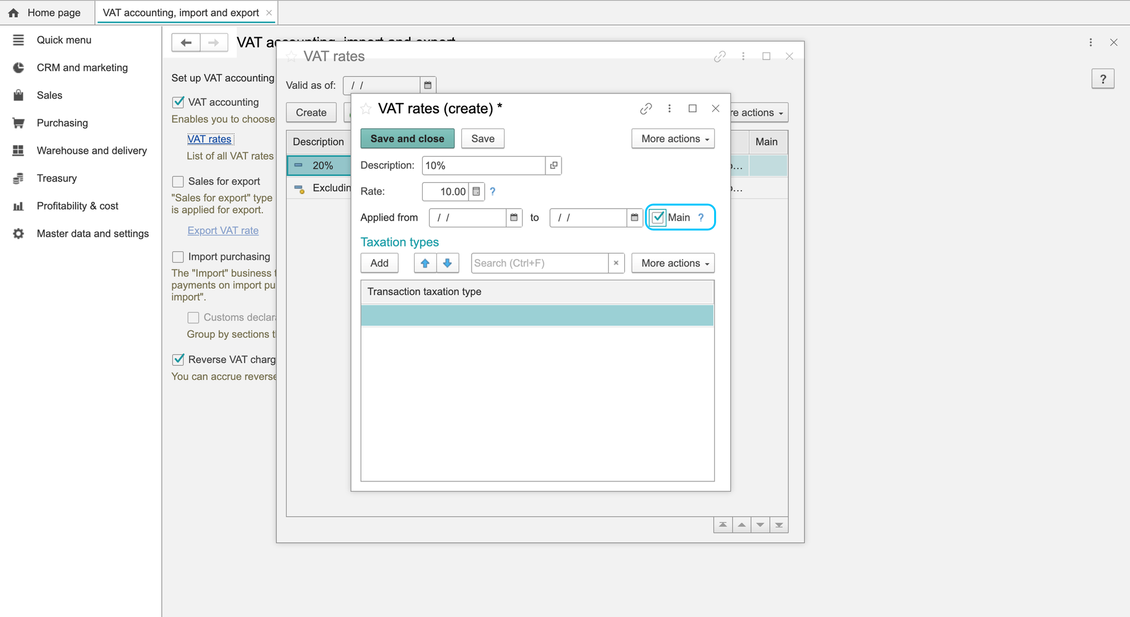
Task: Click the Description input field
Action: tap(483, 165)
